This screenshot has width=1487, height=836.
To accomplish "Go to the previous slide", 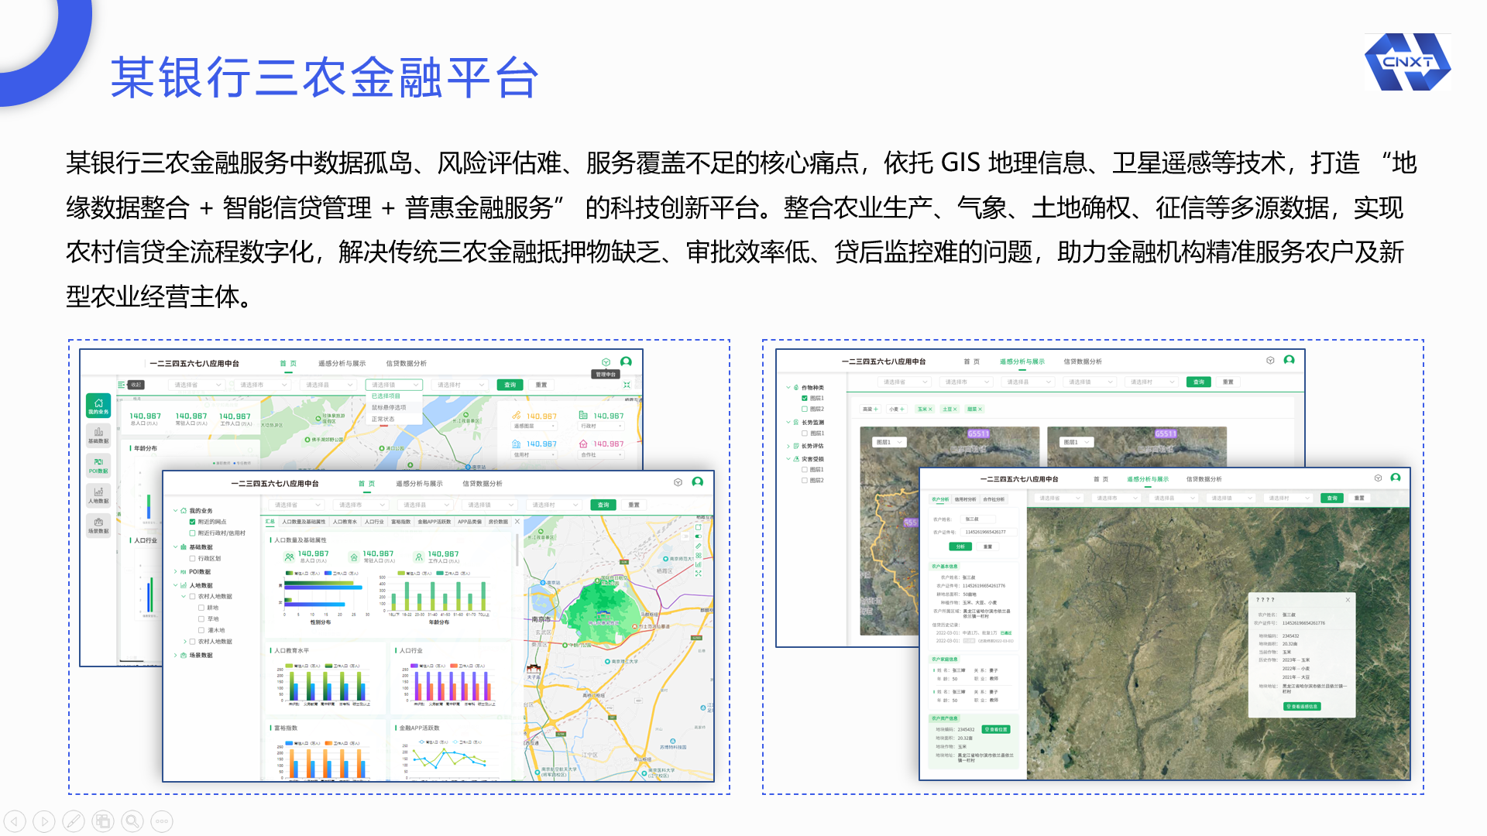I will [x=15, y=821].
